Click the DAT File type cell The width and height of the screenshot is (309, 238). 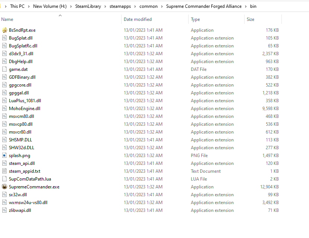(x=199, y=69)
